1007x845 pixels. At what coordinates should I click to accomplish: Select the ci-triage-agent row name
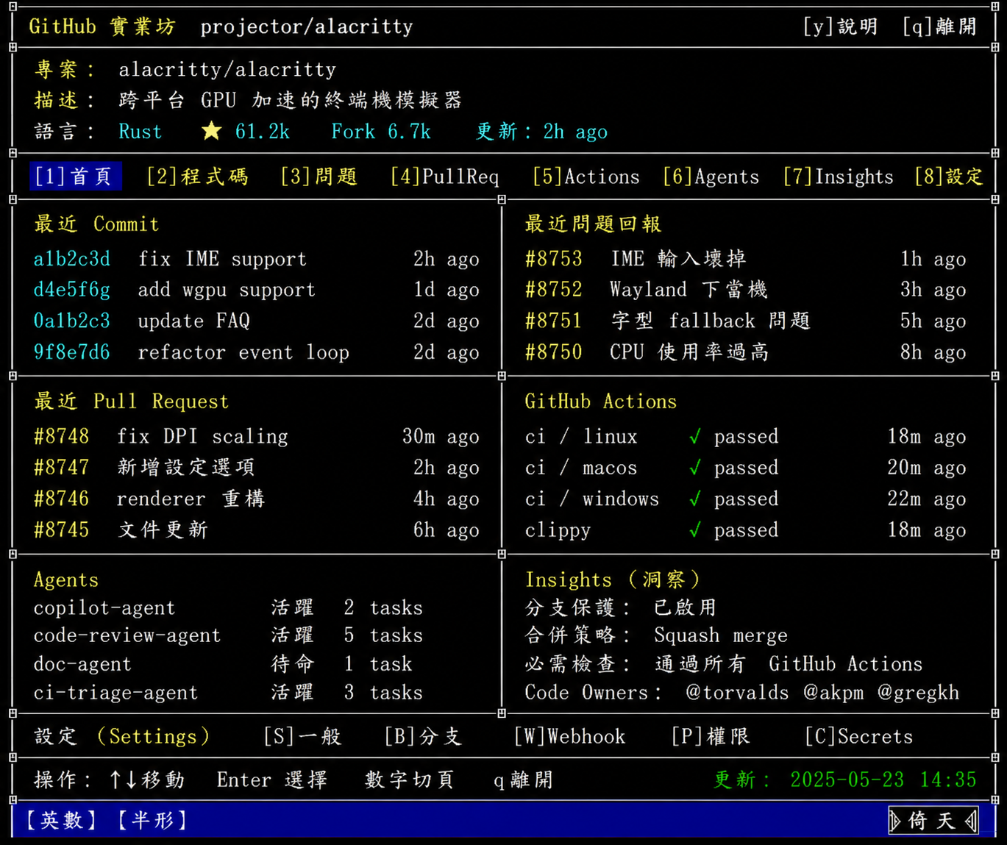116,693
